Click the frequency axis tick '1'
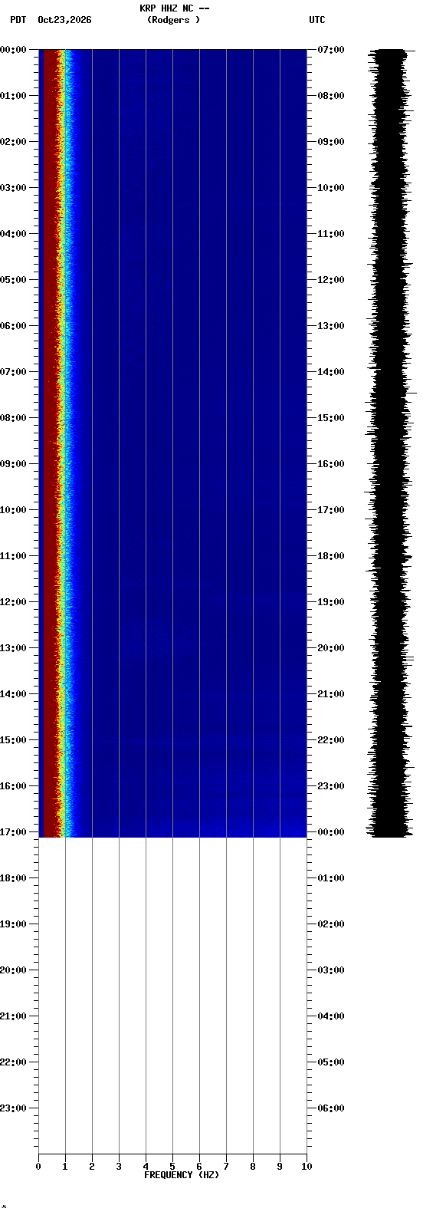Screen dimensions: 423x1215 (65, 1167)
